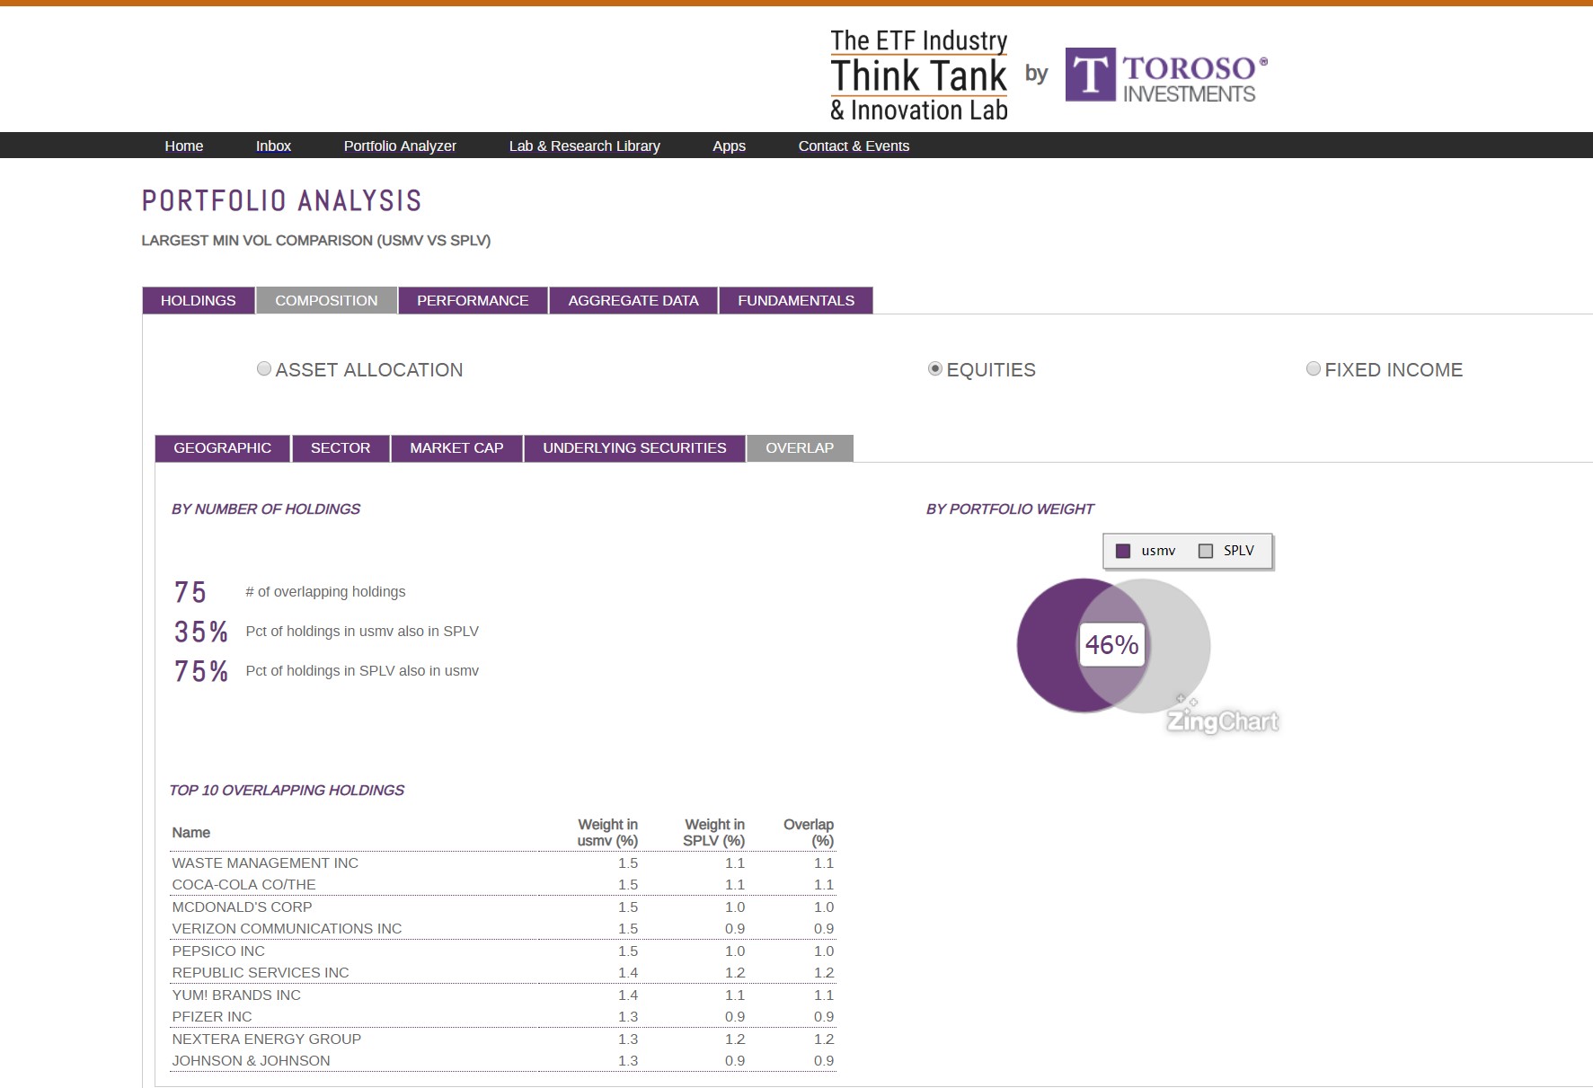Viewport: 1593px width, 1088px height.
Task: Select VERIZON COMMUNICATIONS INC row
Action: click(503, 929)
